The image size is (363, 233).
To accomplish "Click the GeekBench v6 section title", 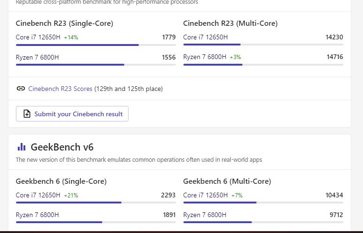I will tap(62, 147).
